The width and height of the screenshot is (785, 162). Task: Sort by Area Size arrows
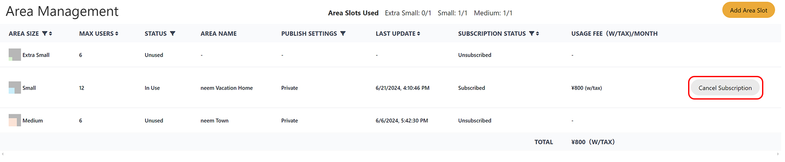click(x=50, y=33)
